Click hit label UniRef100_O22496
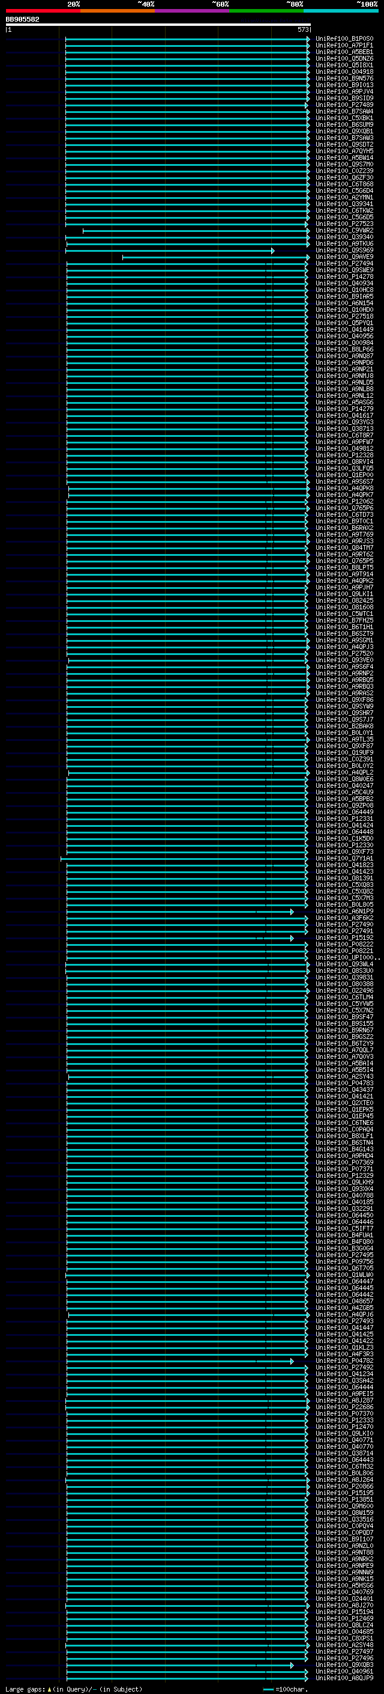This screenshot has height=1694, width=384. (x=344, y=990)
